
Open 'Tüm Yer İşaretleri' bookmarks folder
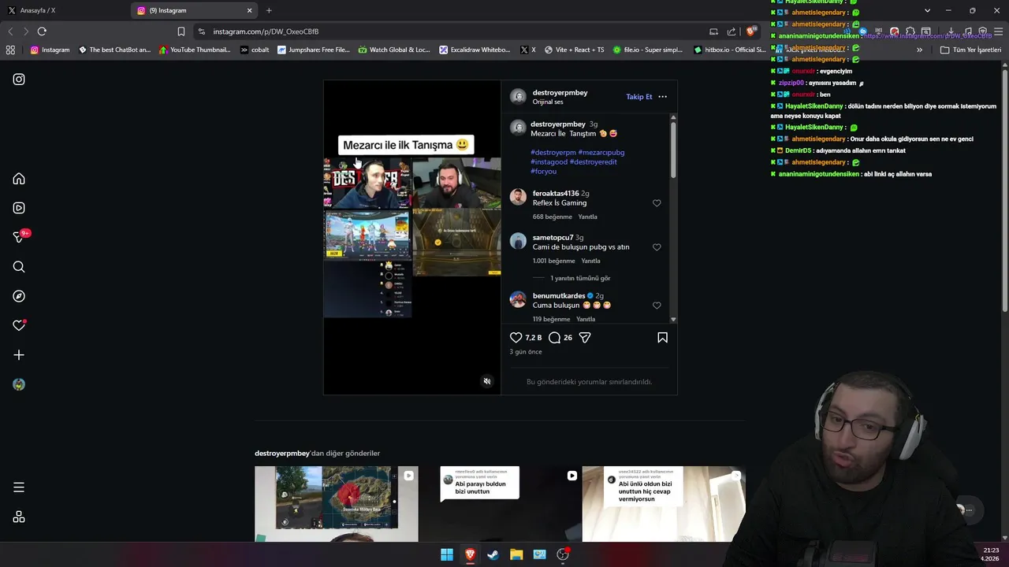tap(970, 50)
